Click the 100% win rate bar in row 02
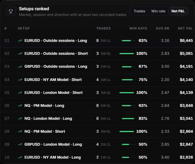 [x=127, y=54]
